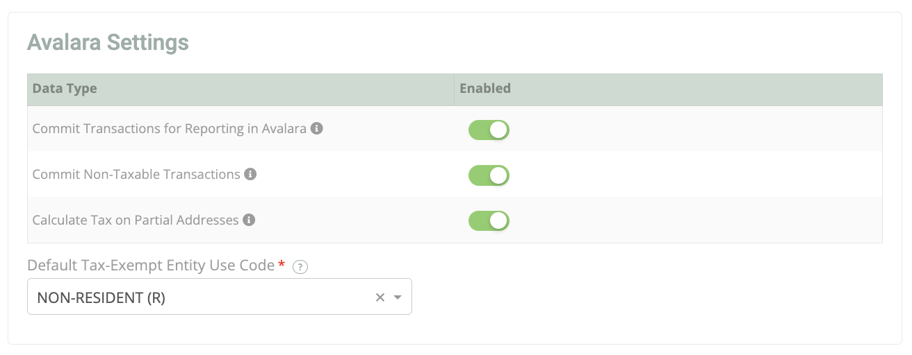Toggle Calculate Tax on Partial Addresses off
This screenshot has height=355, width=912.
tap(489, 221)
